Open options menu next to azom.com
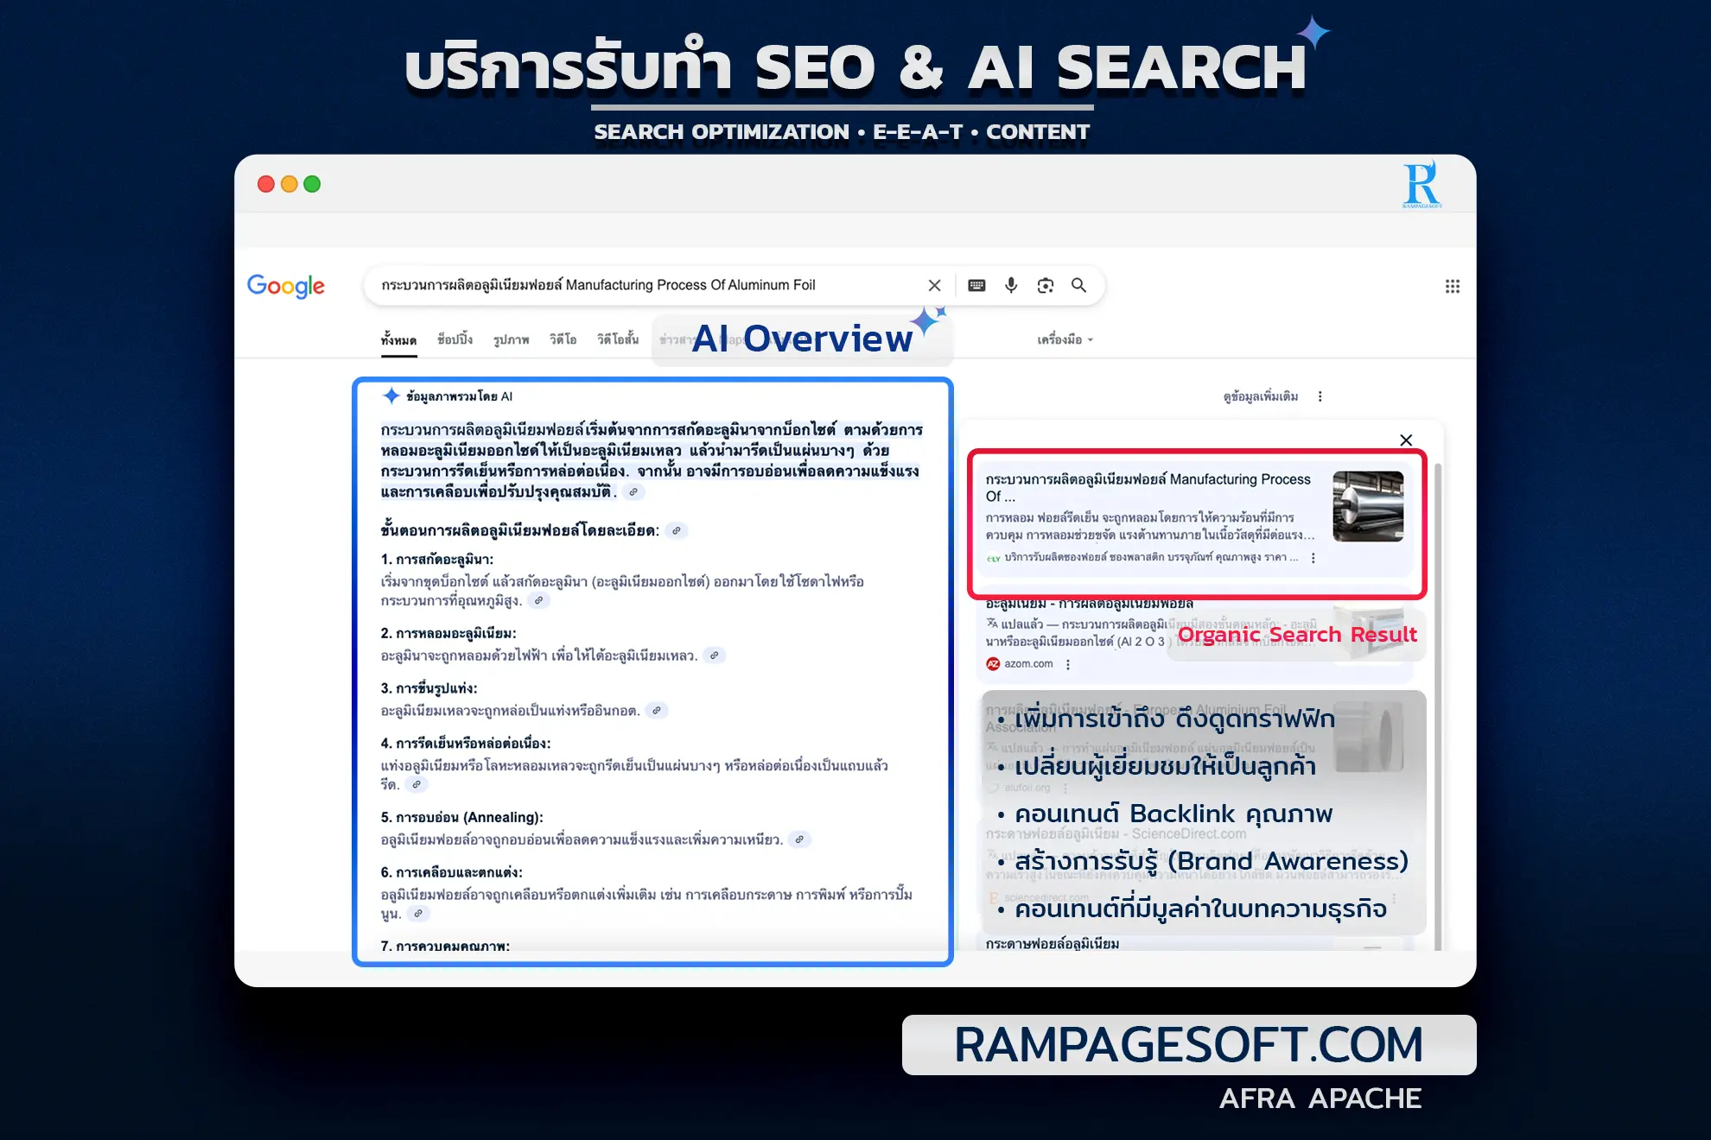The image size is (1711, 1140). 1068,664
